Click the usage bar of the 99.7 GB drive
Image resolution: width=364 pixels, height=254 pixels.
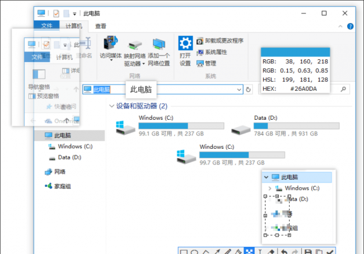(x=242, y=155)
